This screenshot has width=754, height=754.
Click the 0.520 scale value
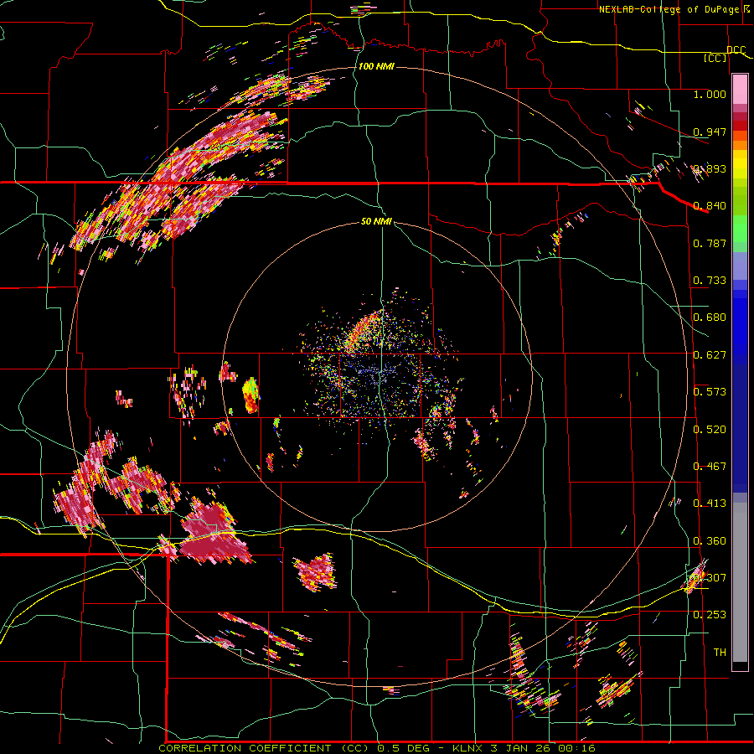[710, 430]
